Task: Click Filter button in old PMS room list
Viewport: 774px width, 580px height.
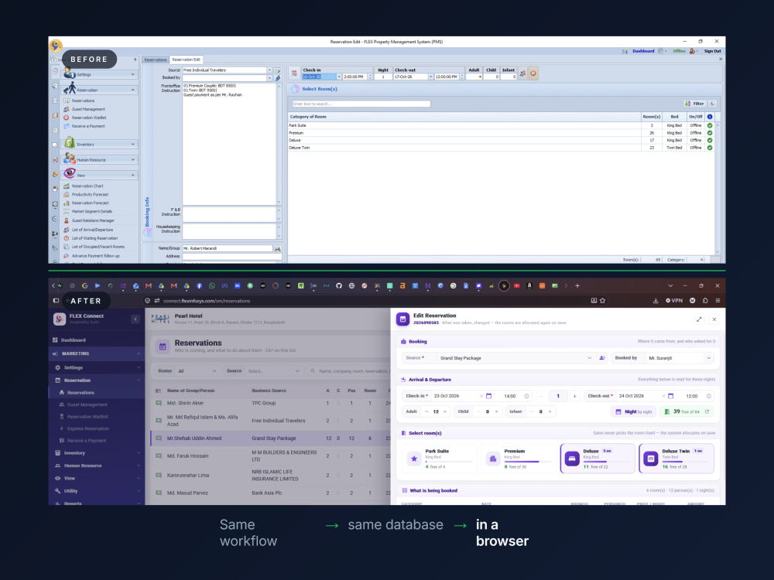Action: (x=694, y=104)
